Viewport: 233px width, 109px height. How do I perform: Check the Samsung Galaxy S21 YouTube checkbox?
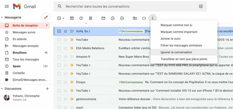click(x=59, y=74)
